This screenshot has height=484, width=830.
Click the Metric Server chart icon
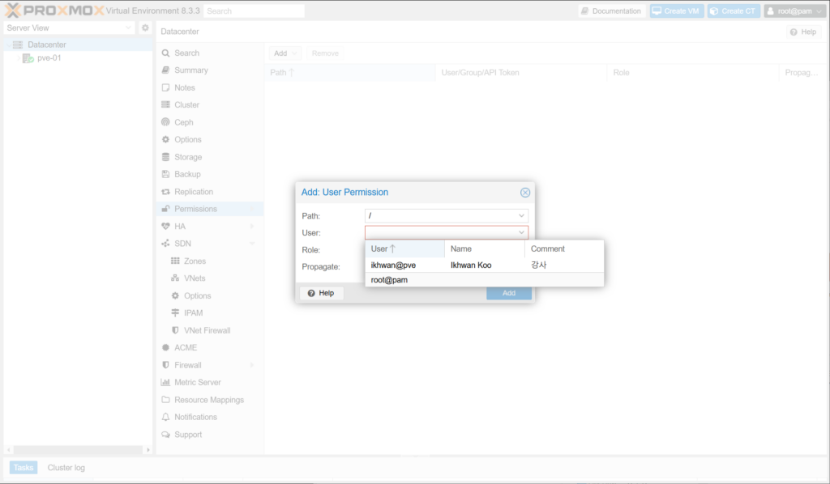pos(166,382)
